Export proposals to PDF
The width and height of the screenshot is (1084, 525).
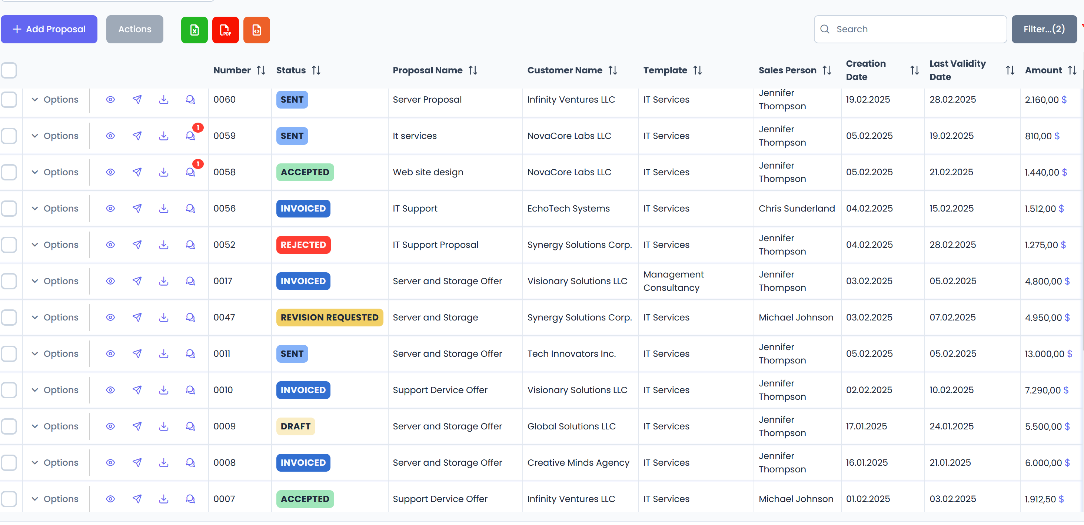(x=226, y=29)
